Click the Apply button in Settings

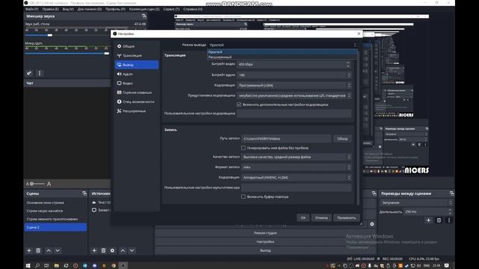[347, 217]
